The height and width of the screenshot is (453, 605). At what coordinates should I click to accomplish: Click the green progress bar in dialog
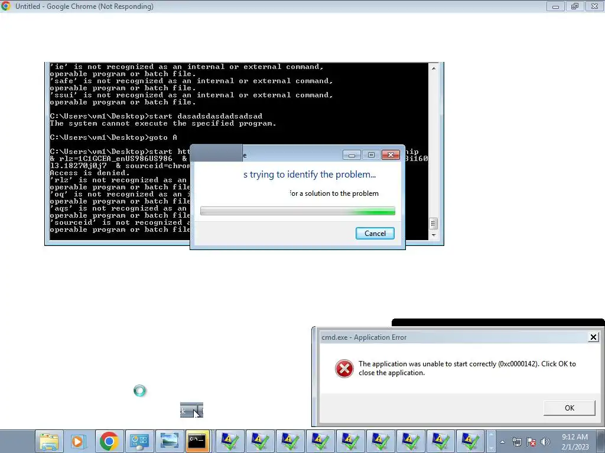point(298,211)
